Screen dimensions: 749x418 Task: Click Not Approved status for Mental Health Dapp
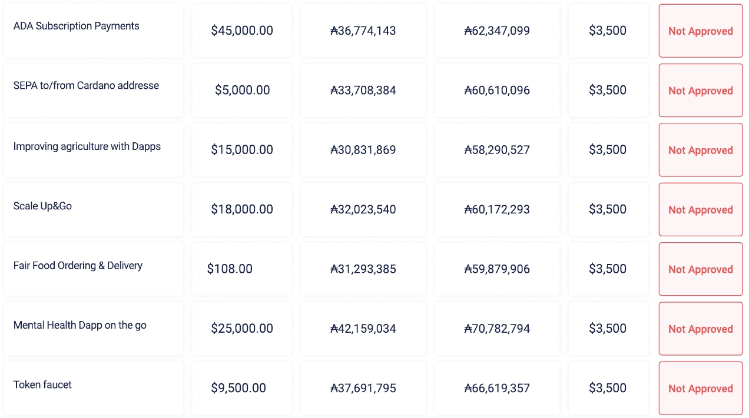[x=700, y=329]
